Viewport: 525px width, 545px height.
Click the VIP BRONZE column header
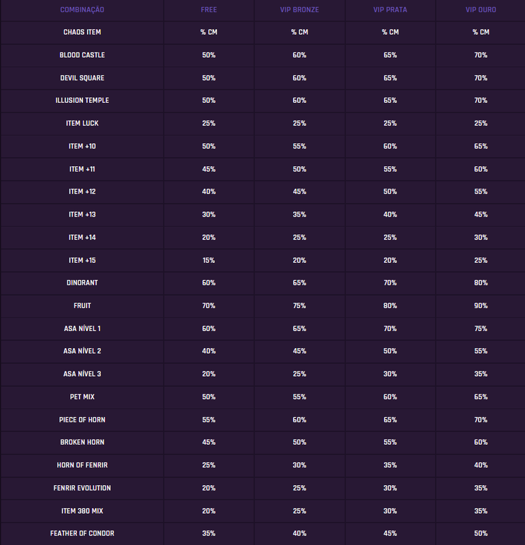(x=299, y=10)
